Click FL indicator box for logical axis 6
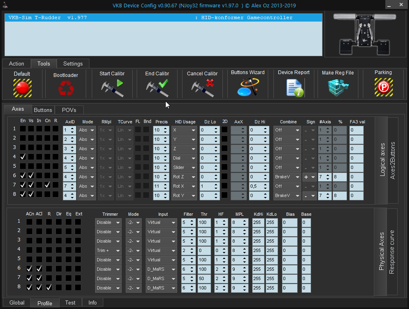This screenshot has width=409, height=309. tap(138, 176)
